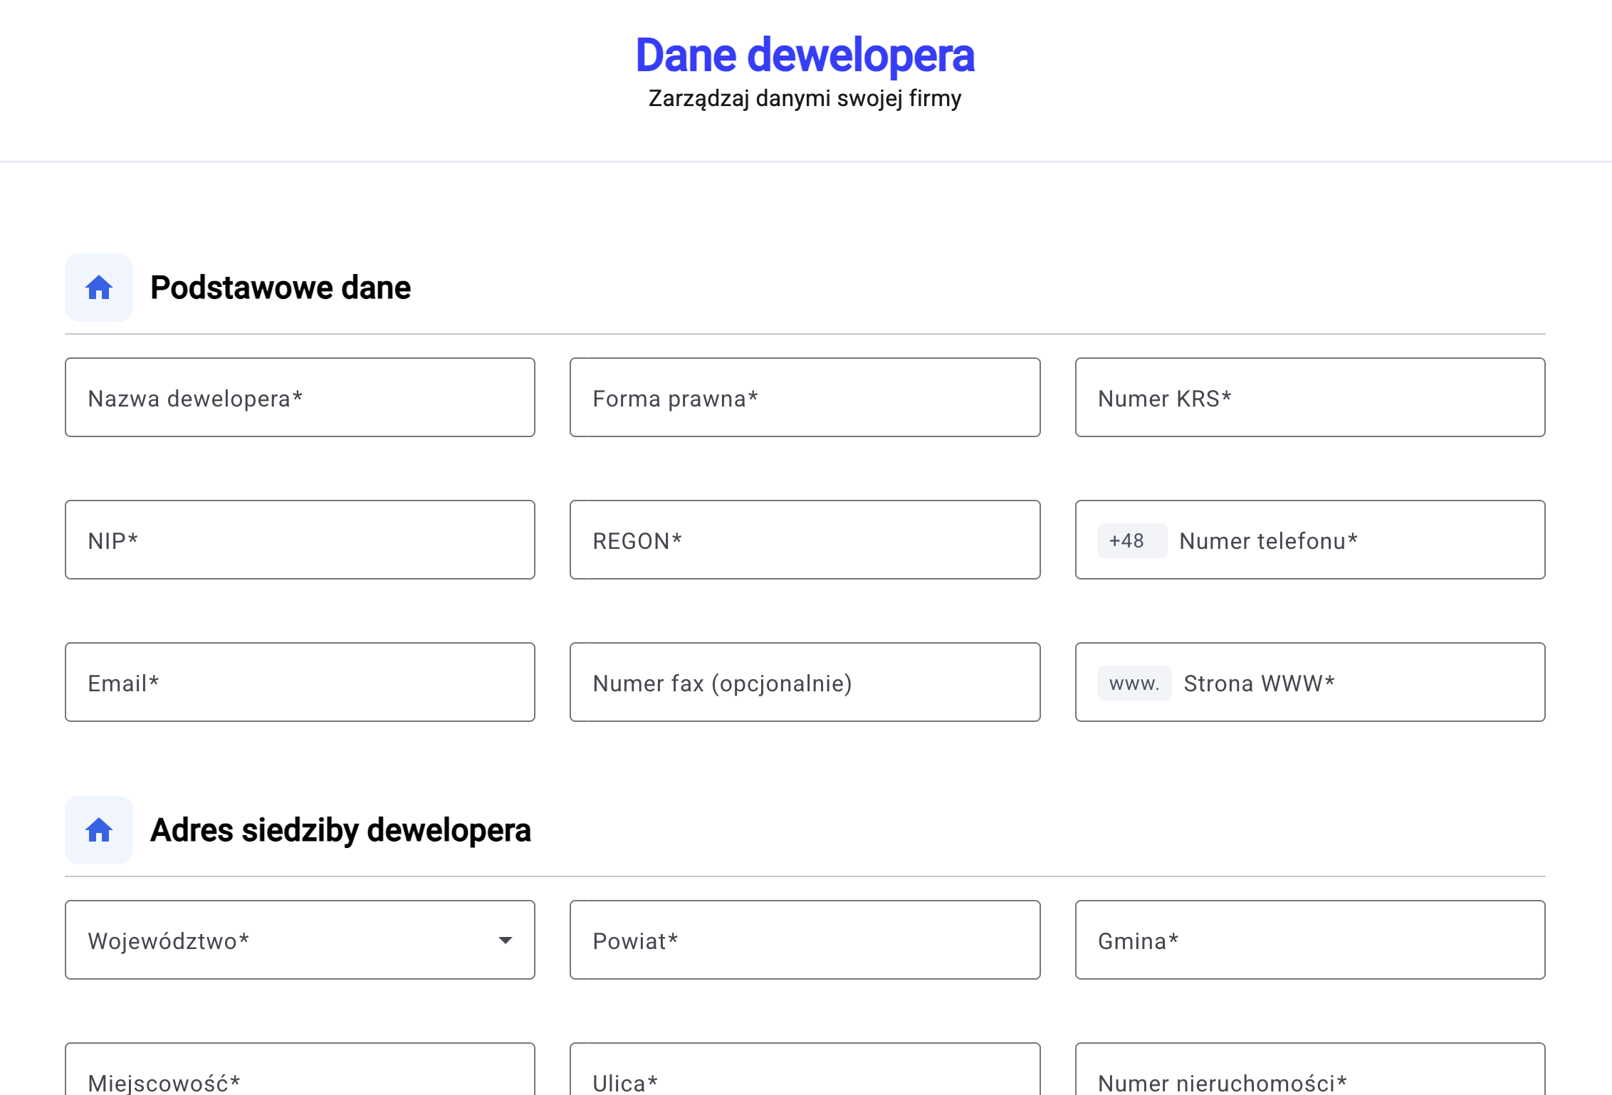Click the Województwo dropdown arrow
The image size is (1612, 1095).
[506, 940]
